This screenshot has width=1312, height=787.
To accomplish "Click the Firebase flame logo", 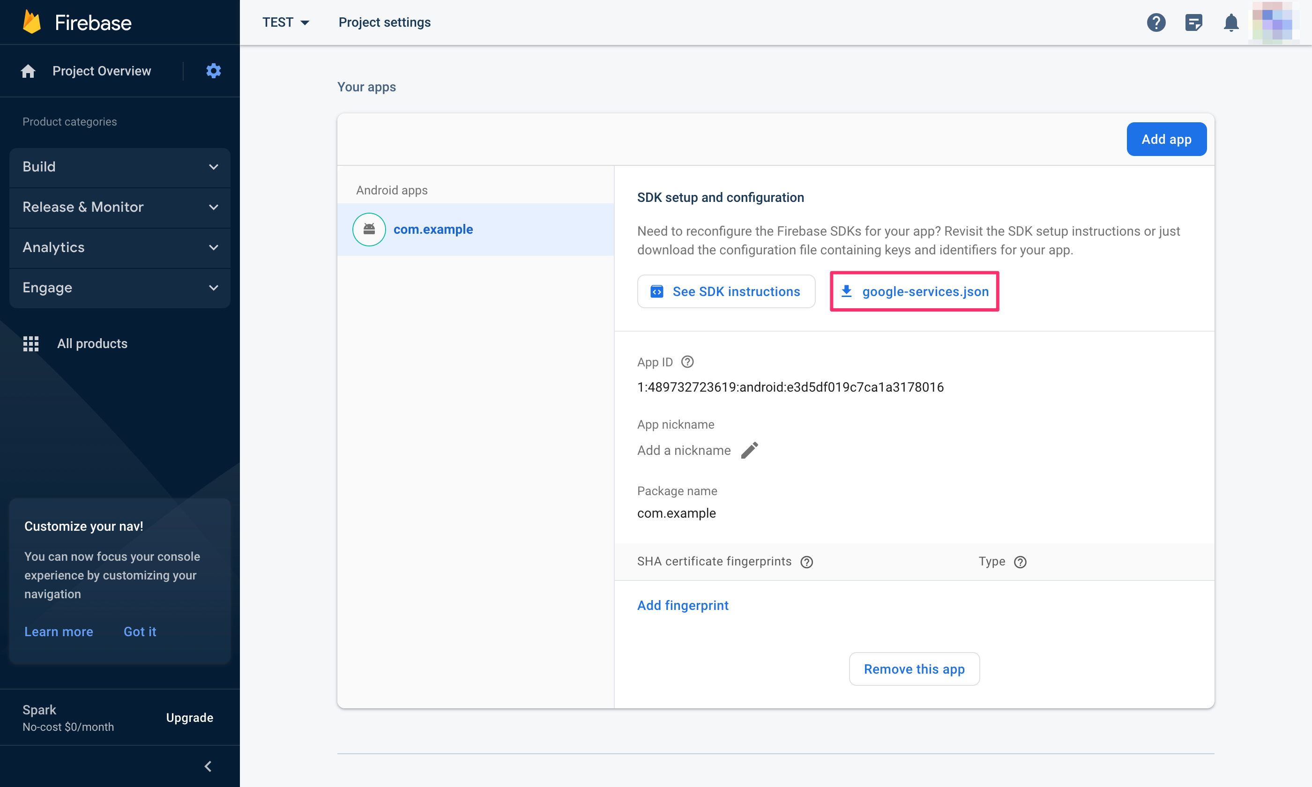I will coord(32,22).
